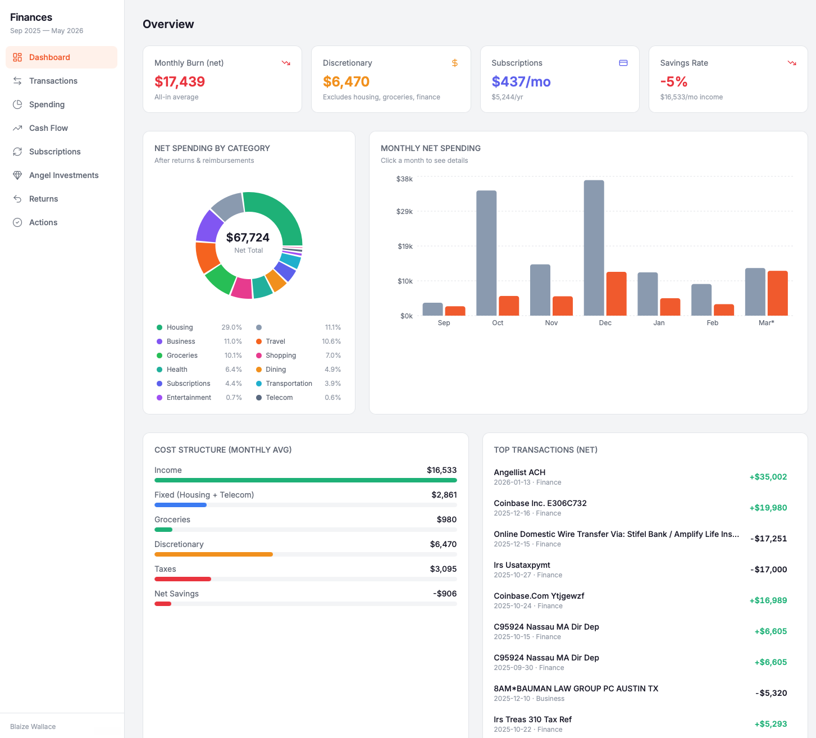Select the Mar* orange bar in chart
The image size is (816, 738).
click(x=778, y=293)
